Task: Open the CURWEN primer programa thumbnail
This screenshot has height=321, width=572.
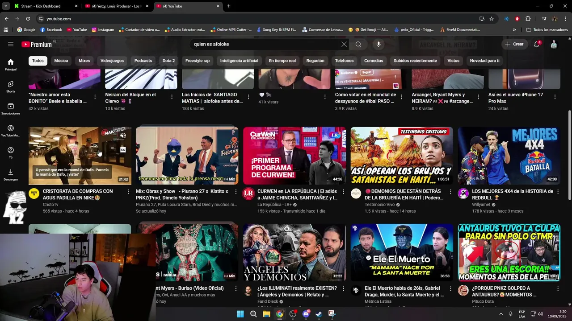Action: (294, 156)
